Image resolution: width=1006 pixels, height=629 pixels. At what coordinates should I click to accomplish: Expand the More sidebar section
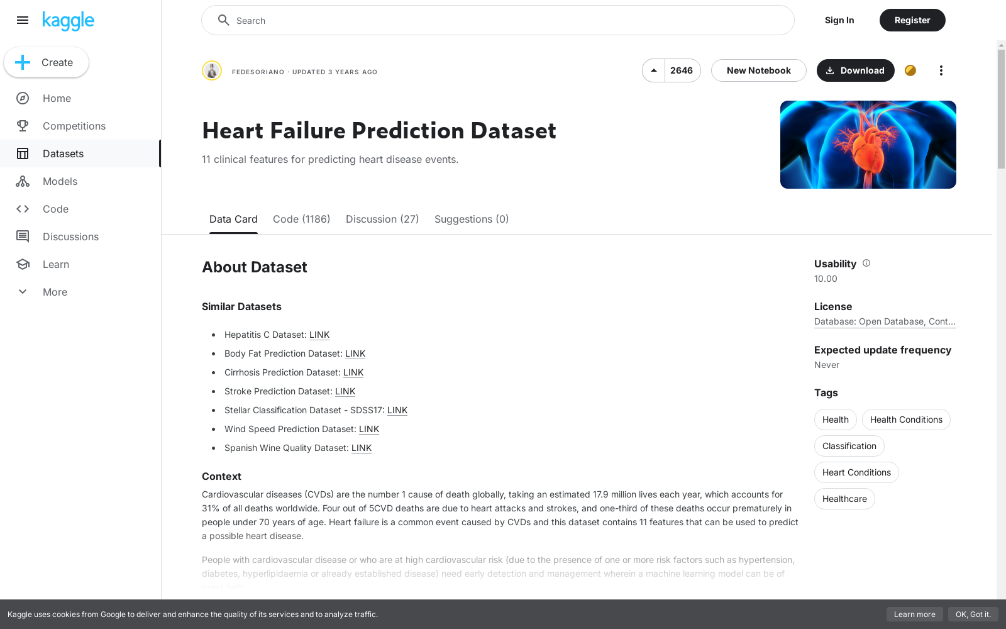(x=55, y=292)
